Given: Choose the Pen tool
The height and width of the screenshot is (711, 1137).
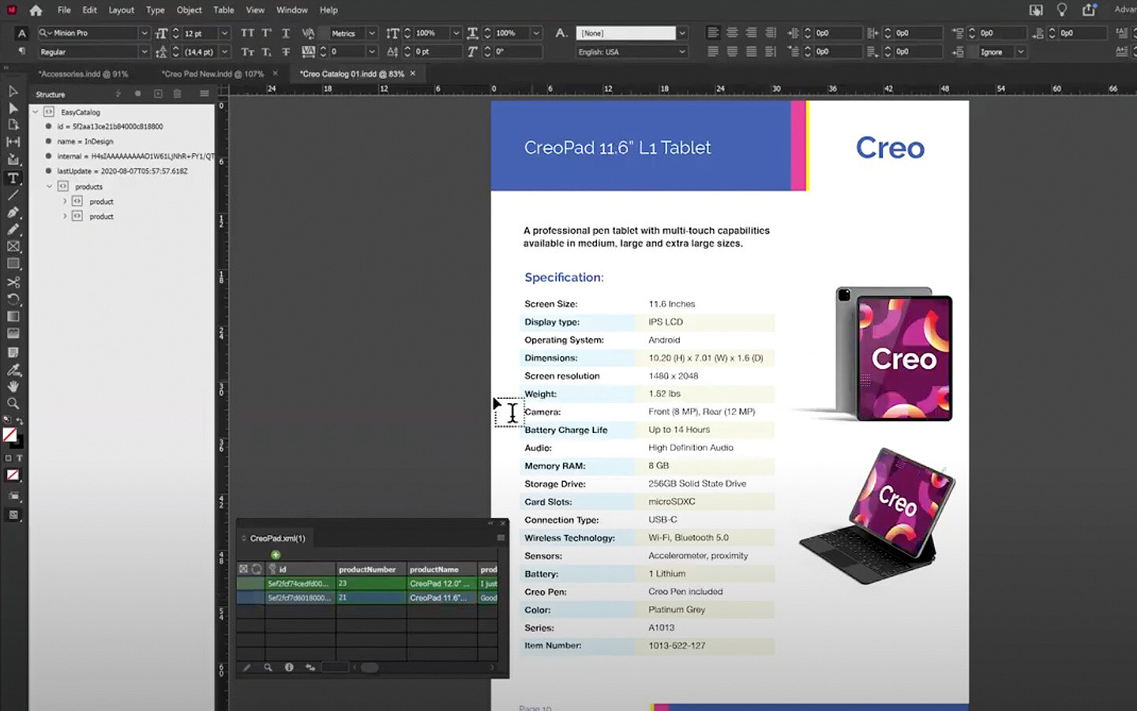Looking at the screenshot, I should coord(13,213).
